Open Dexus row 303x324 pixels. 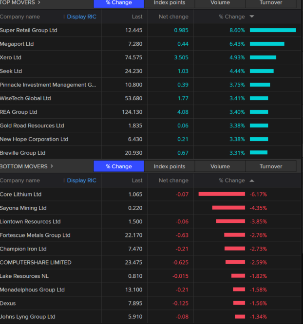tap(151, 304)
